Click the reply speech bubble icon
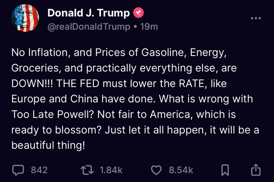274x182 pixels. pos(18,170)
